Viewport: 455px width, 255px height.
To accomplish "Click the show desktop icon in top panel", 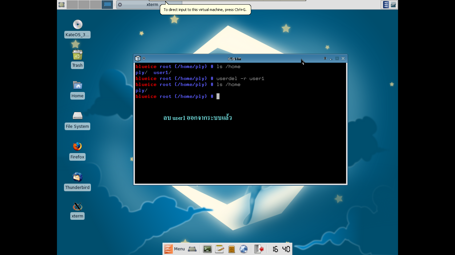I will coord(62,5).
